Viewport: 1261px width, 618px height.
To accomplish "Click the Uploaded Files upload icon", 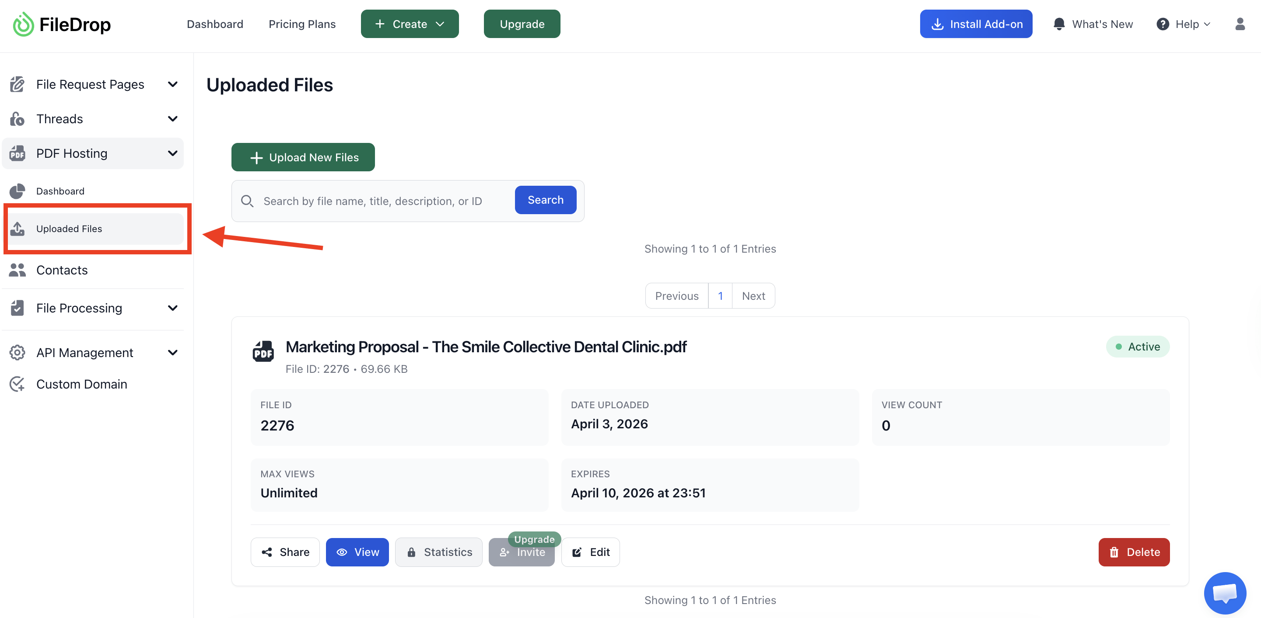I will coord(18,228).
